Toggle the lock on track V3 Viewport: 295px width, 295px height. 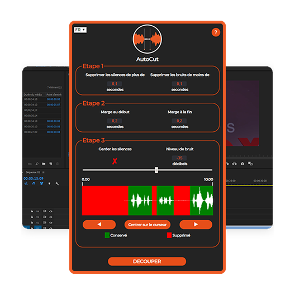32,217
